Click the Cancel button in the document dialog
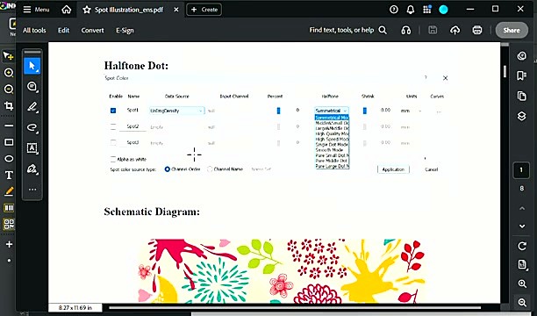 (431, 169)
